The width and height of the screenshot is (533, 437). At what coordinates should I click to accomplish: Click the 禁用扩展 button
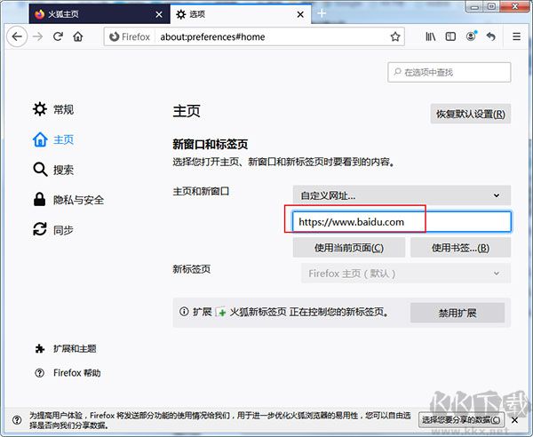457,313
